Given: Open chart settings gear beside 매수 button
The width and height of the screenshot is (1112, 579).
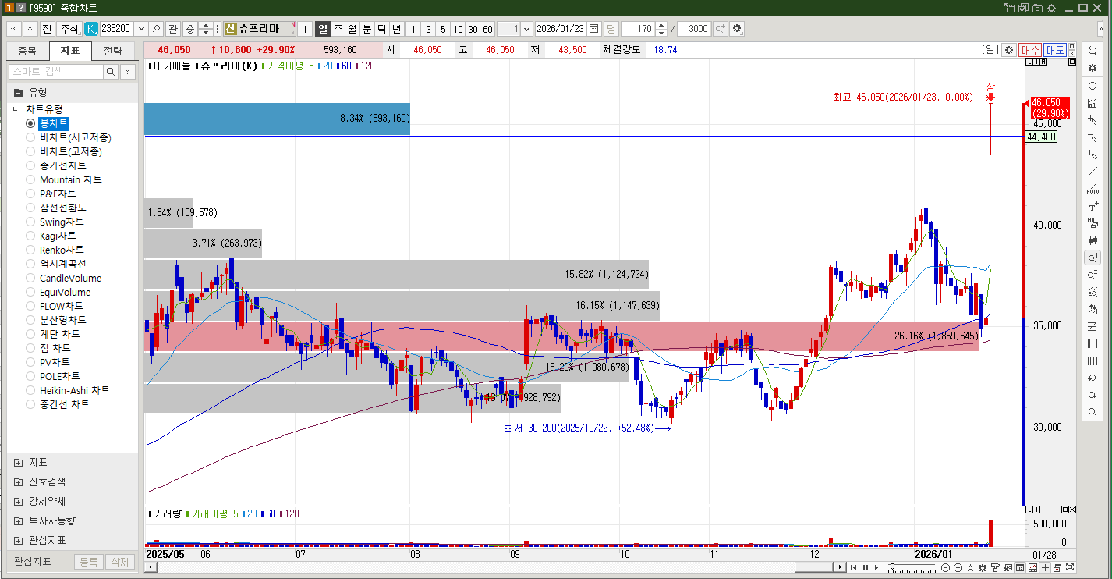Looking at the screenshot, I should coord(1009,50).
